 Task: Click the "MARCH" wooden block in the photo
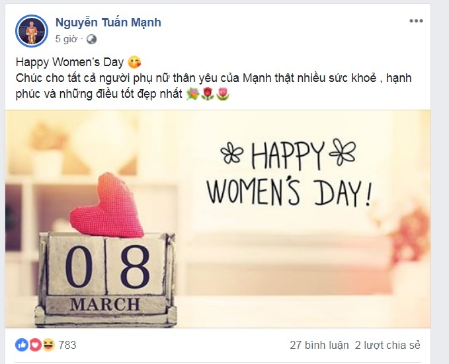click(x=105, y=305)
